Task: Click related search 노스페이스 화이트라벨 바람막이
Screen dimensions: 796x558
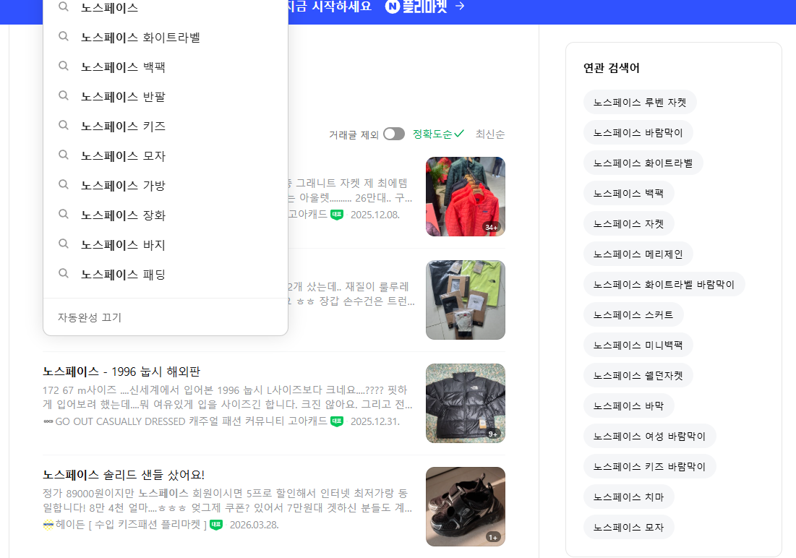Action: point(664,284)
